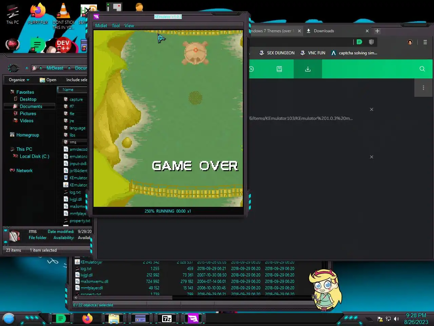Click the KEmulator window title icon
The width and height of the screenshot is (434, 326).
click(x=96, y=16)
